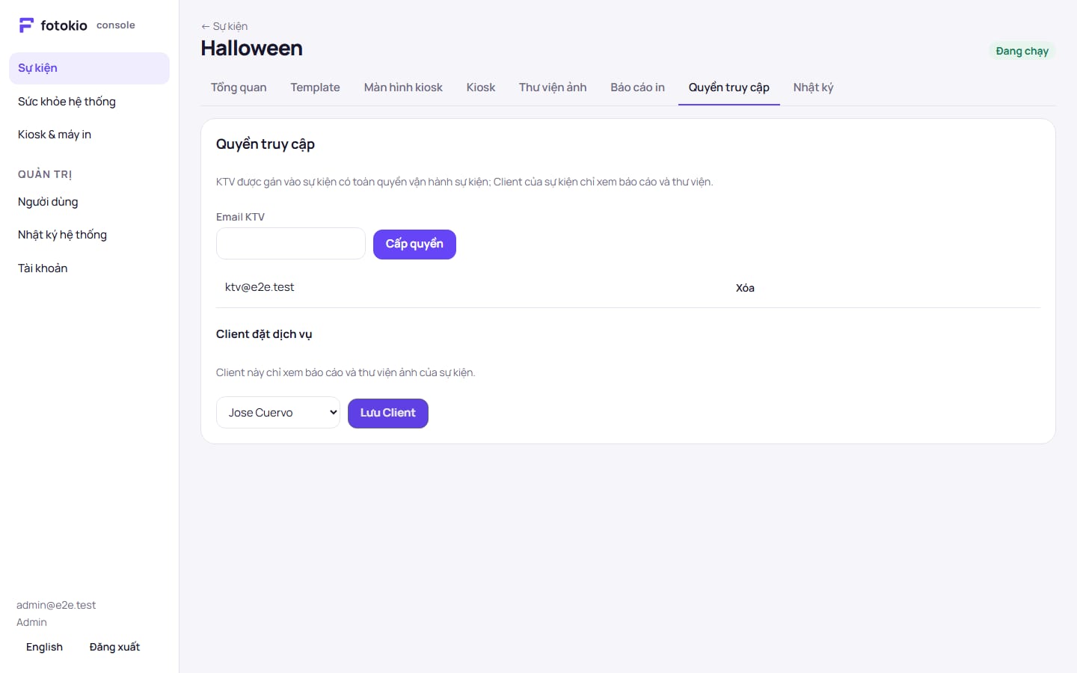Click the Client đặt dịch vụ heading
This screenshot has height=673, width=1077.
(264, 334)
